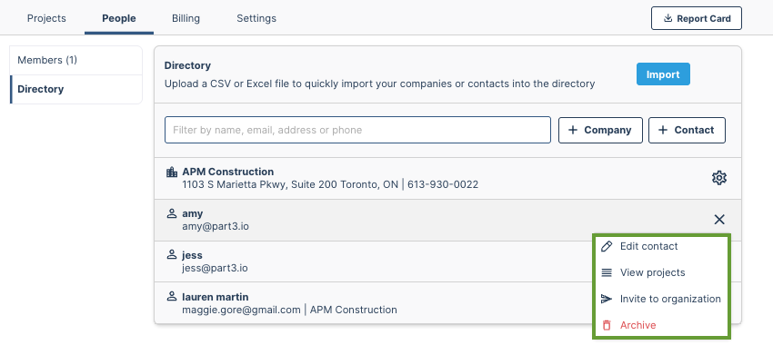The image size is (773, 355).
Task: Click the filter by name input field
Action: (x=357, y=130)
